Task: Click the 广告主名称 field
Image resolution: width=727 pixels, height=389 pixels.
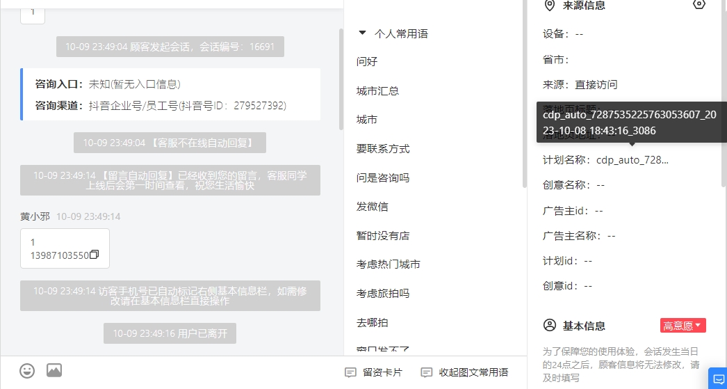Action: 579,236
